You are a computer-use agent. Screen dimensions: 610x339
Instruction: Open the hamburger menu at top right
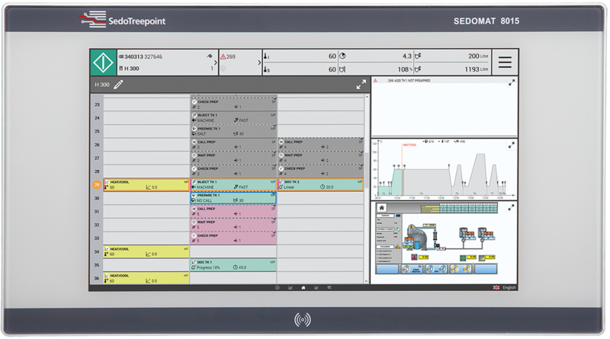click(504, 62)
